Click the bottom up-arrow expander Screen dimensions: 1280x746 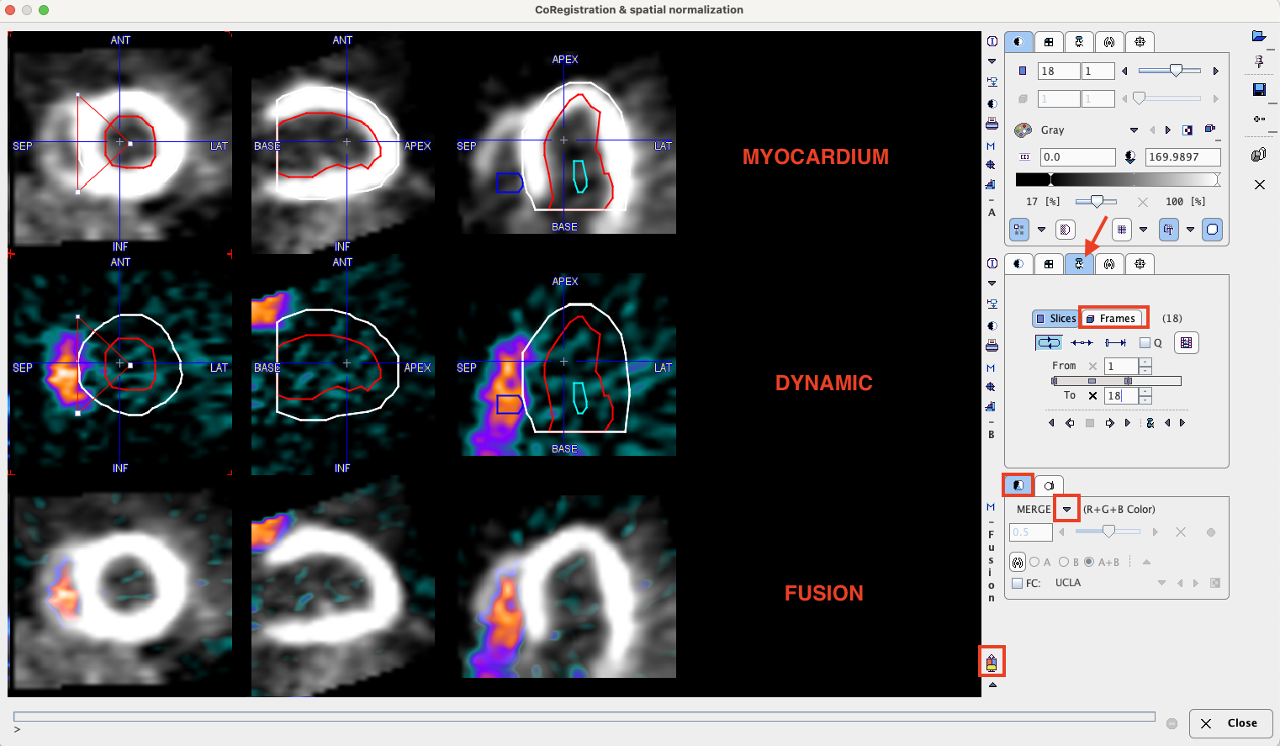[x=992, y=685]
